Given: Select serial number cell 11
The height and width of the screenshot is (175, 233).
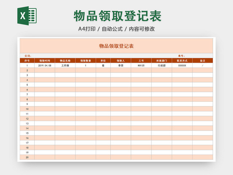Looking at the screenshot, I should [x=27, y=114].
